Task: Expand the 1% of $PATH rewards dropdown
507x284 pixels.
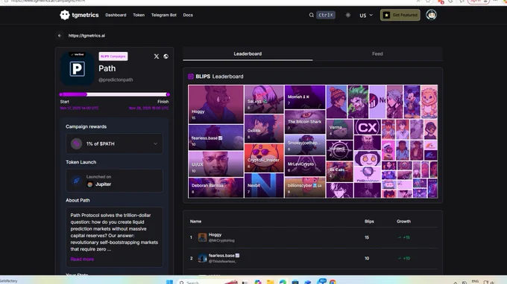Action: [115, 143]
